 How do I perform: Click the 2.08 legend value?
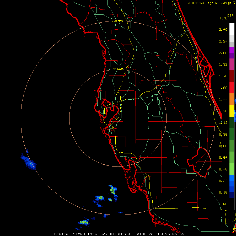click(x=223, y=53)
